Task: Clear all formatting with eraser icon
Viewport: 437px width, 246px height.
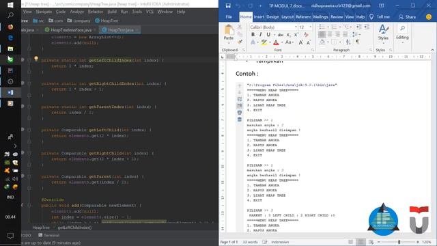Action: pos(306,35)
